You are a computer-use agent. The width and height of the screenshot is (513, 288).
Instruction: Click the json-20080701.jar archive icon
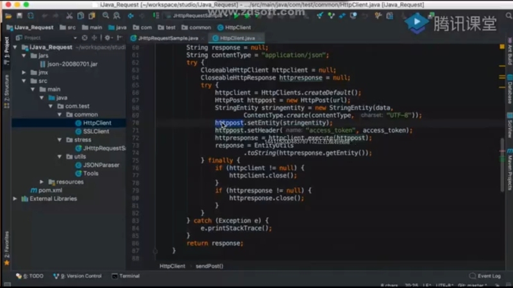[42, 64]
